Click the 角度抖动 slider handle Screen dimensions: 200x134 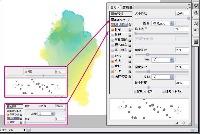pos(147,55)
